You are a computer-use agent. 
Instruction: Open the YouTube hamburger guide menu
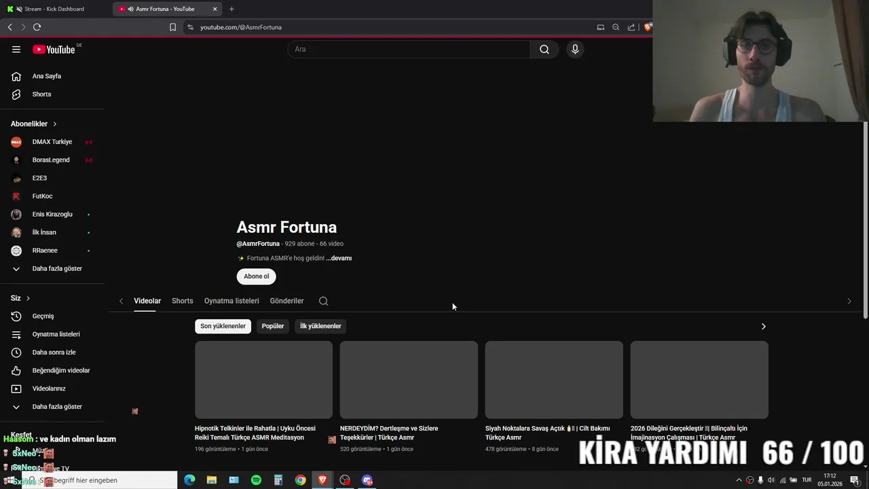point(16,49)
